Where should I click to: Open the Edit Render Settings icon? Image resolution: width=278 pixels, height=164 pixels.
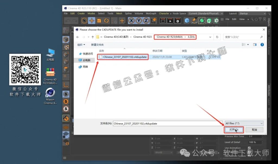(178, 21)
